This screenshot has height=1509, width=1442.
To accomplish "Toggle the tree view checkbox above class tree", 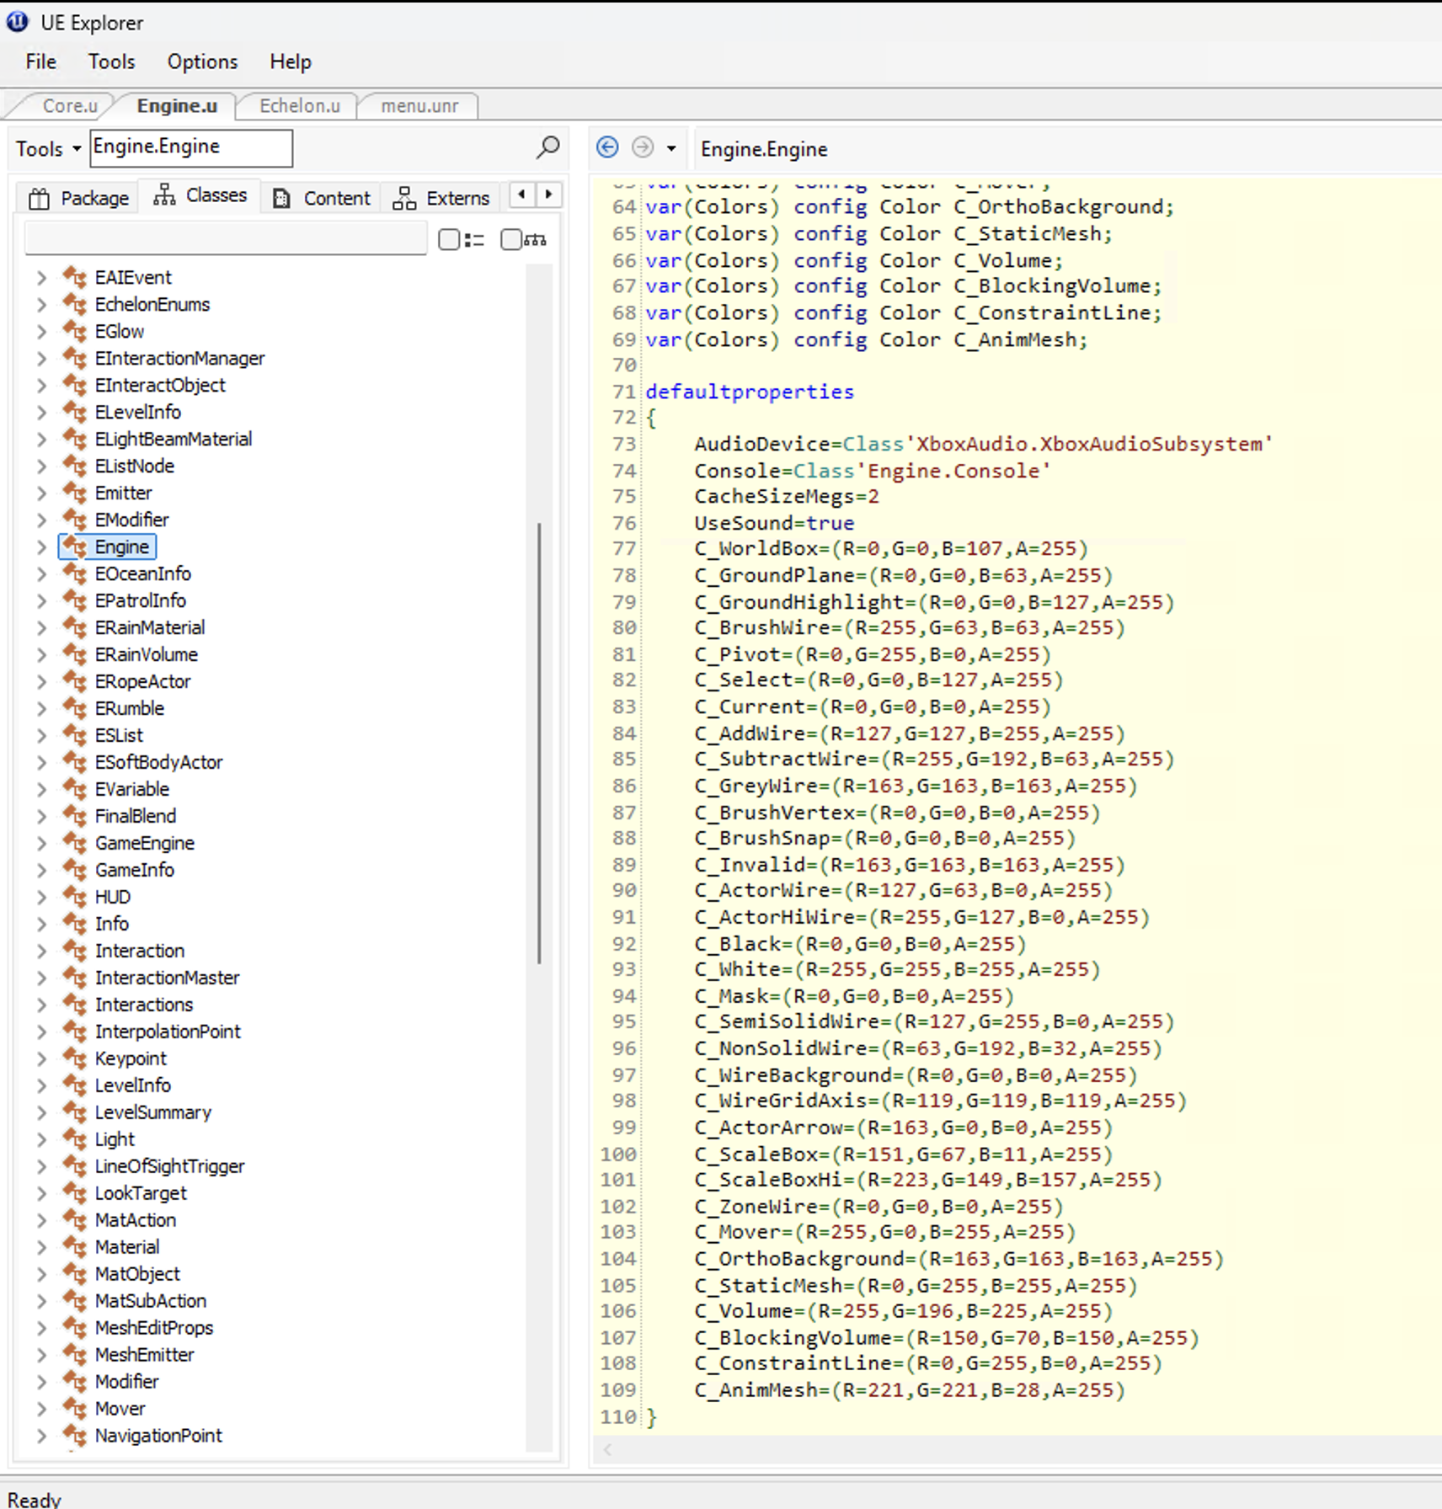I will coord(510,239).
